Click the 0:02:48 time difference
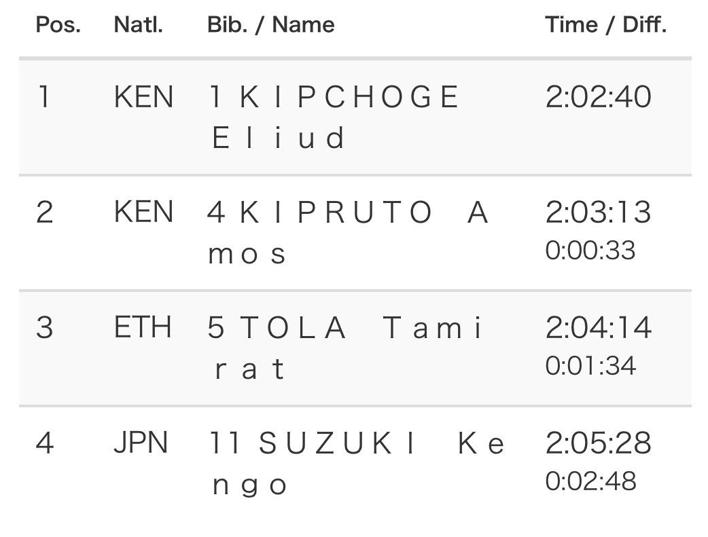708x537 pixels. coord(590,481)
